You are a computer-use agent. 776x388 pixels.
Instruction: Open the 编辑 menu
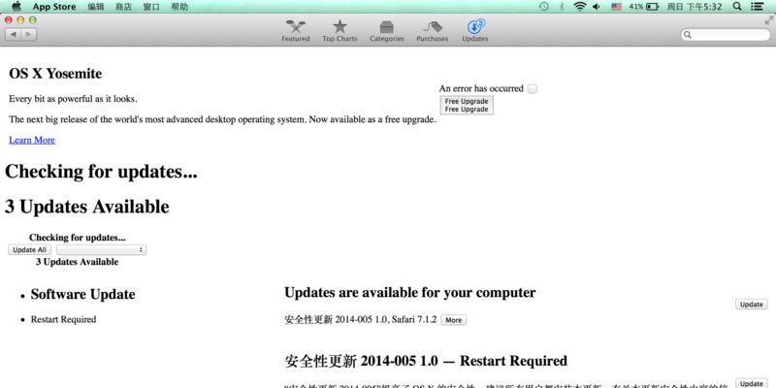tap(95, 7)
